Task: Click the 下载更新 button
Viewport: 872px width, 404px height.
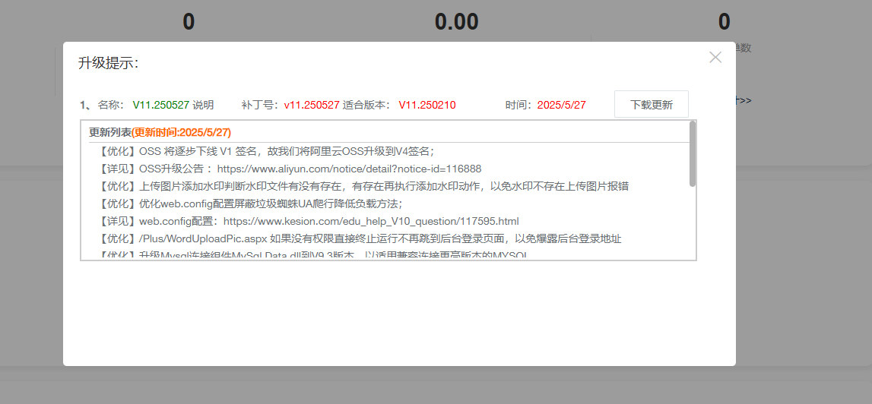Action: pos(651,105)
